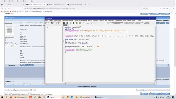Switch editor language to English
The width and height of the screenshot is (176, 99).
(x=139, y=21)
